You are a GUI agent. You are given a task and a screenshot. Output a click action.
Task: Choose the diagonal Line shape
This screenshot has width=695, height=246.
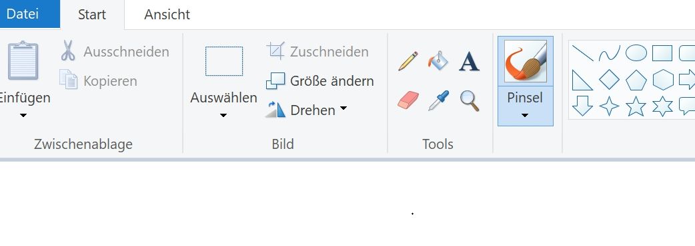point(582,53)
